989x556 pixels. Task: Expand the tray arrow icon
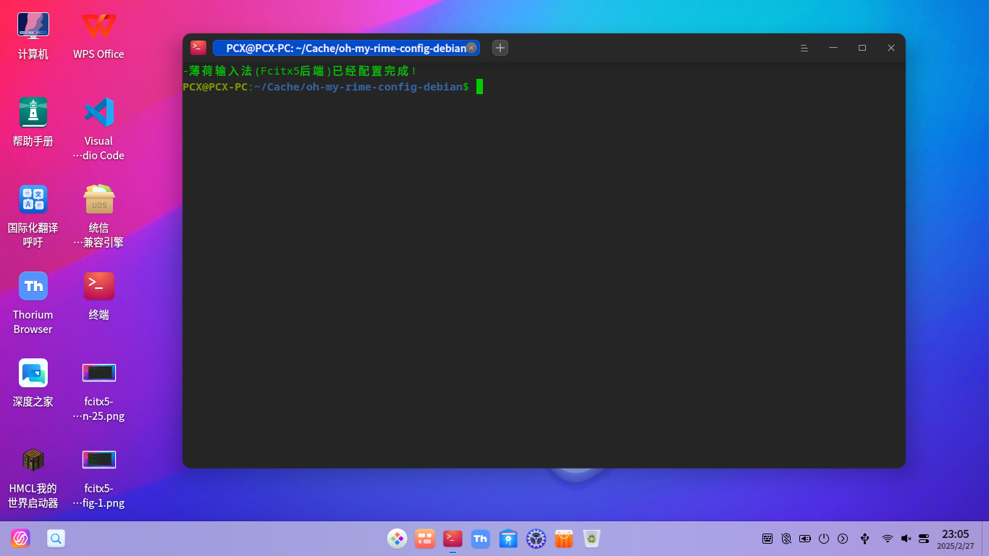coord(843,539)
